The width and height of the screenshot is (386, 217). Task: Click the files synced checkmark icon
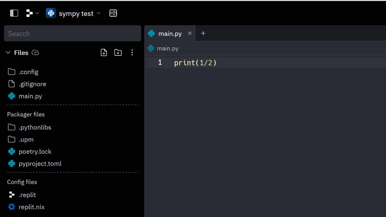point(35,53)
